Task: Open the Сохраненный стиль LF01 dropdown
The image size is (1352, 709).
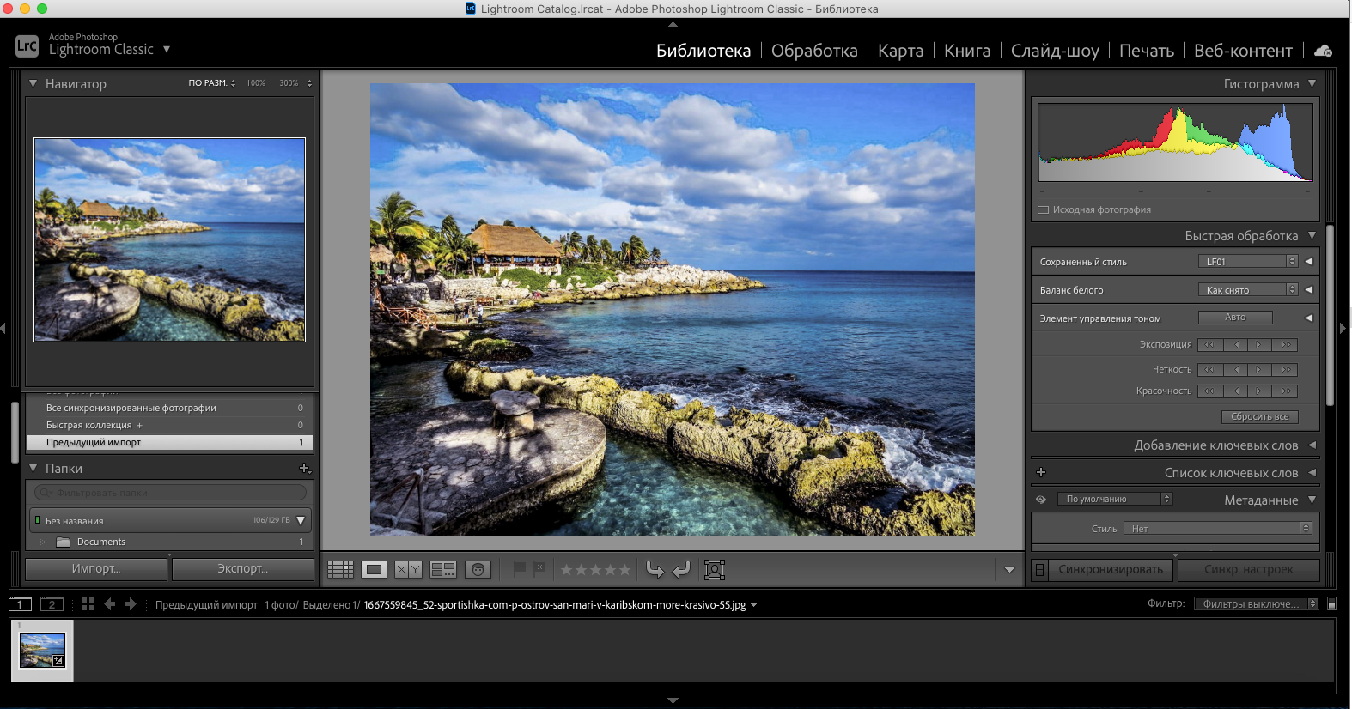Action: (1247, 262)
